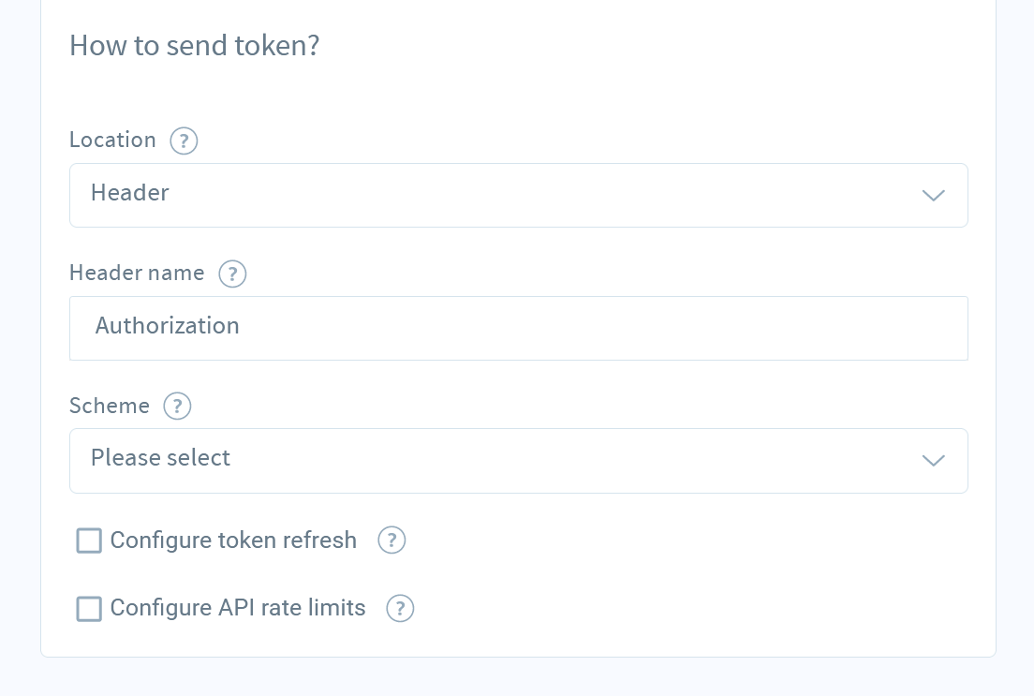
Task: Click the 'How to send token?' heading
Action: pyautogui.click(x=195, y=46)
